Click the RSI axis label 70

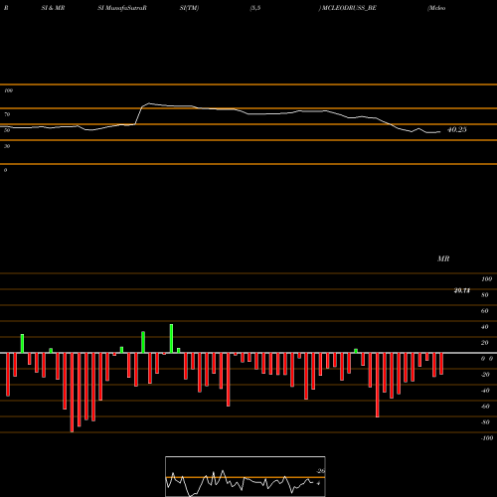pos(7,114)
